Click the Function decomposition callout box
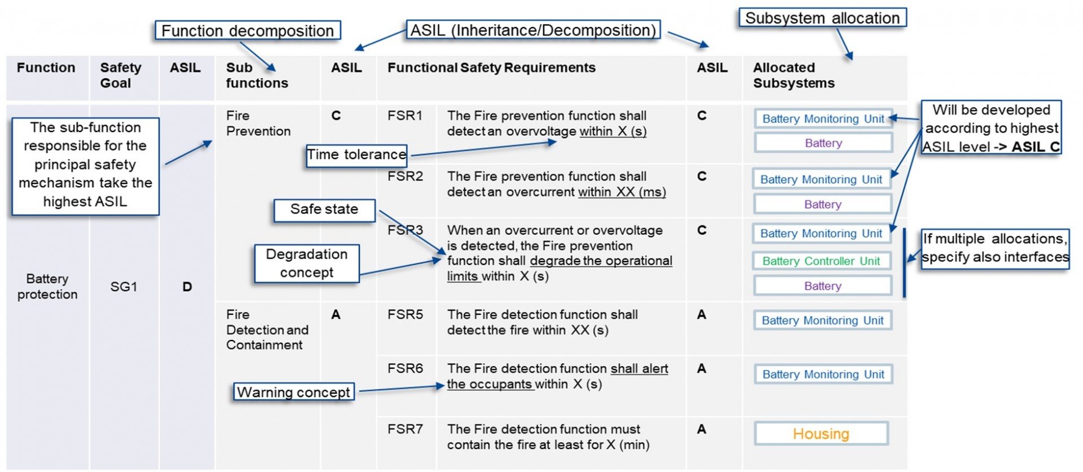1083x472 pixels. click(248, 30)
